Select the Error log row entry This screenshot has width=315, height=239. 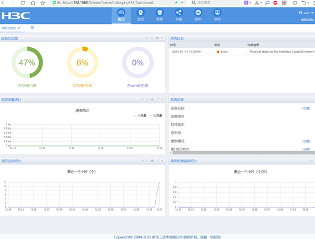(x=242, y=52)
